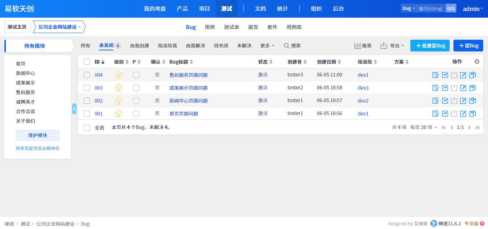Open edit icon on bug 003 row
Image resolution: width=488 pixels, height=229 pixels.
pos(463,88)
